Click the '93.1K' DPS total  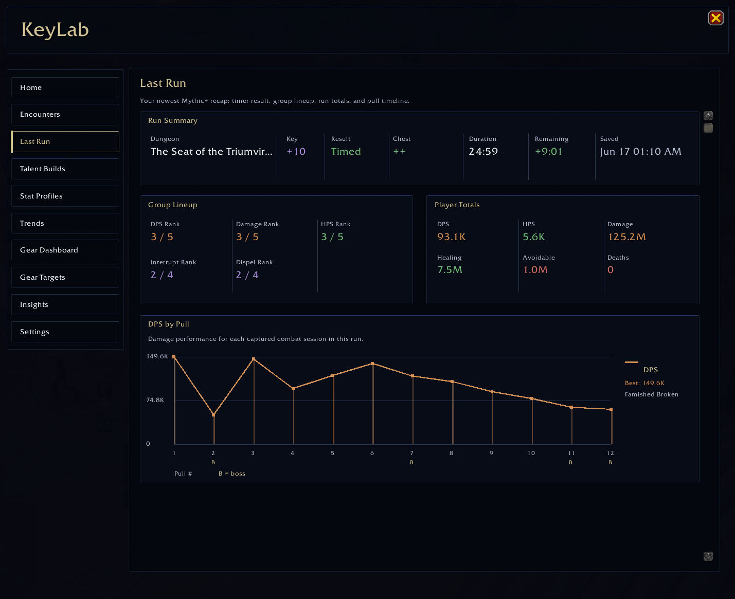[x=452, y=237]
